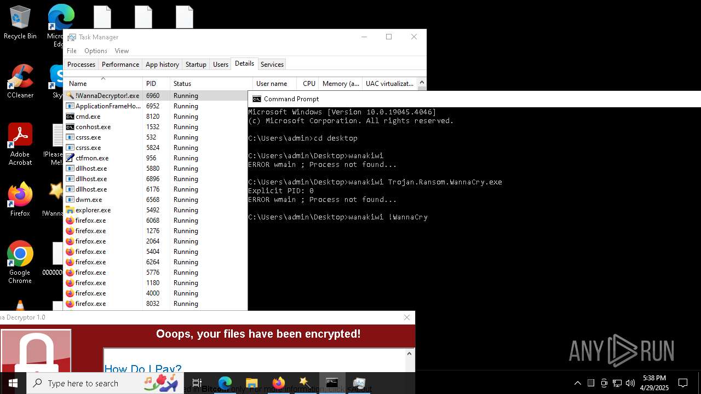Show hidden system tray icons
Image resolution: width=701 pixels, height=394 pixels.
pyautogui.click(x=578, y=383)
